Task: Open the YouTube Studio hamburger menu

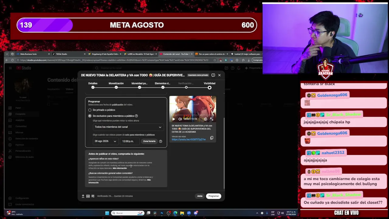Action: 10,68
